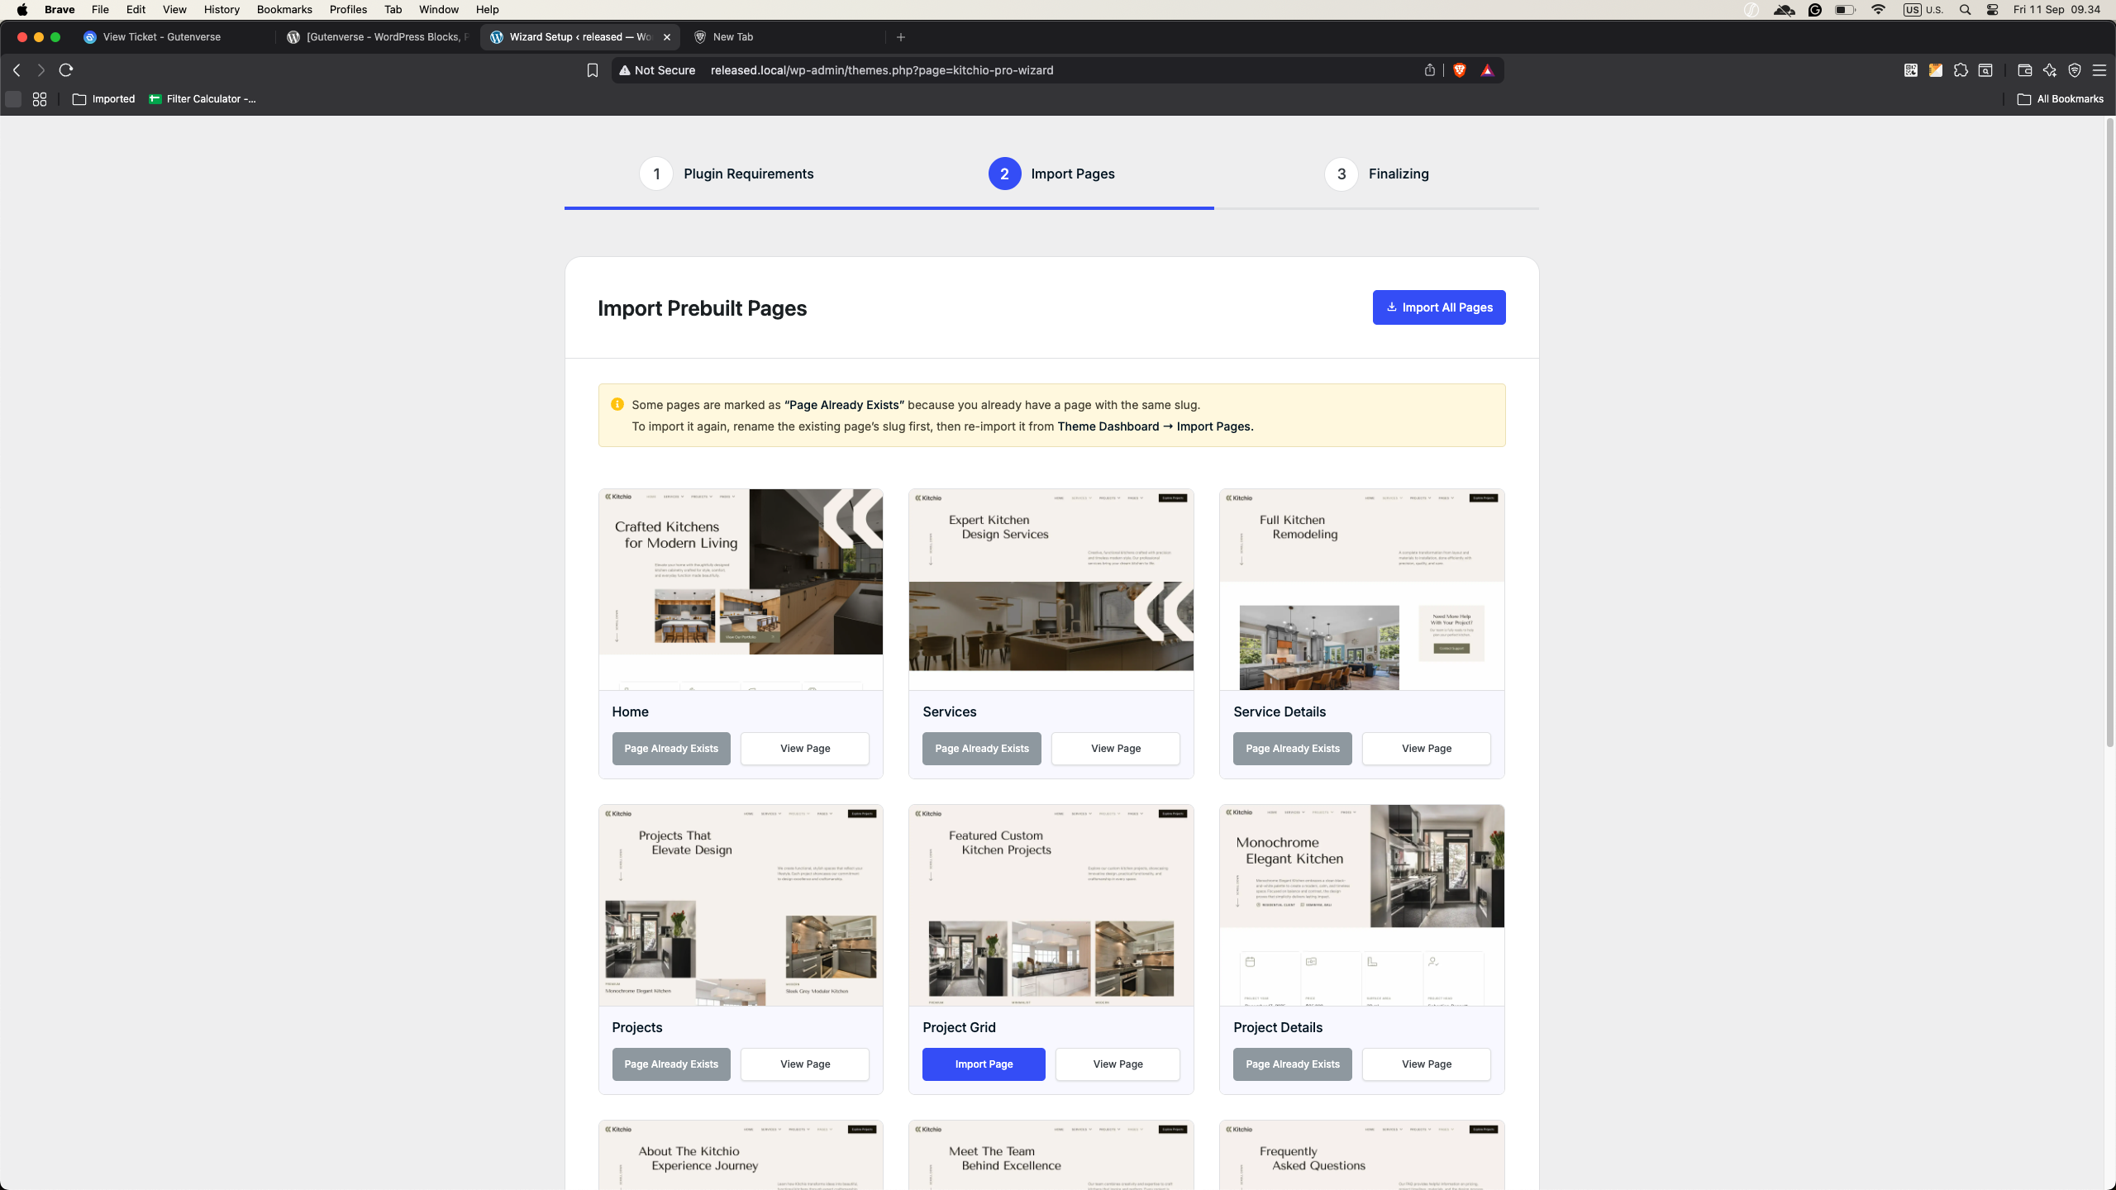Bookmark this page with bookmark icon
Viewport: 2116px width, 1190px height.
click(x=592, y=70)
